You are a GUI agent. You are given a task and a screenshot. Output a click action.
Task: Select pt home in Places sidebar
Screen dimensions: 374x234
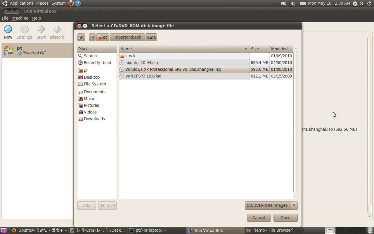click(97, 70)
